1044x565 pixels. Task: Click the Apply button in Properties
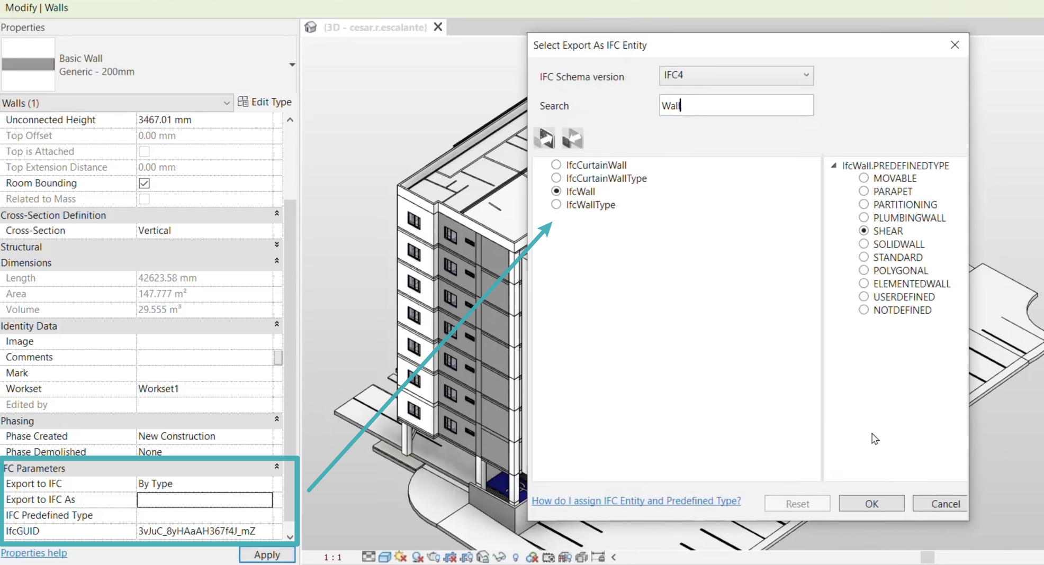267,554
